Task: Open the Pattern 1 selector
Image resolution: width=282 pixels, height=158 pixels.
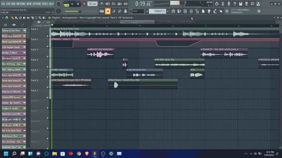Action: click(x=157, y=11)
